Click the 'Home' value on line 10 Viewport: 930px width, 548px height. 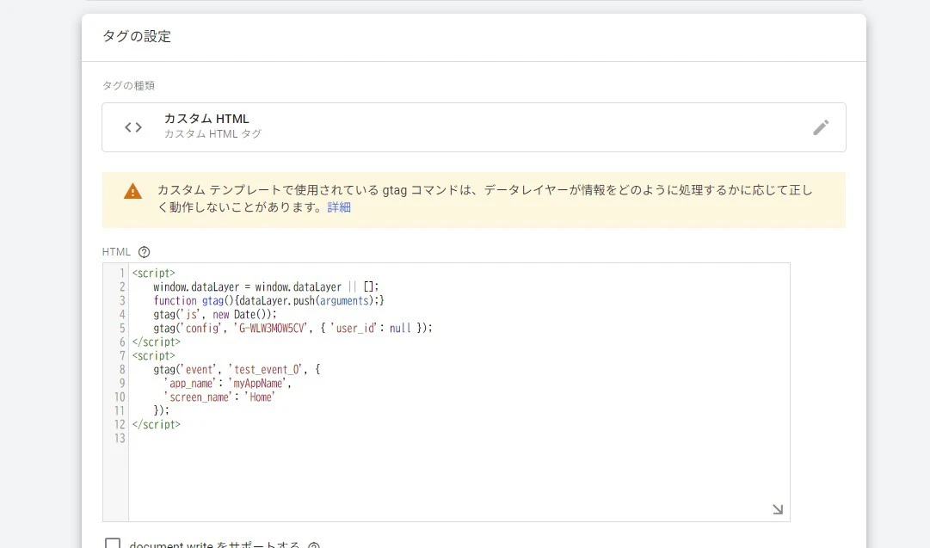click(260, 397)
